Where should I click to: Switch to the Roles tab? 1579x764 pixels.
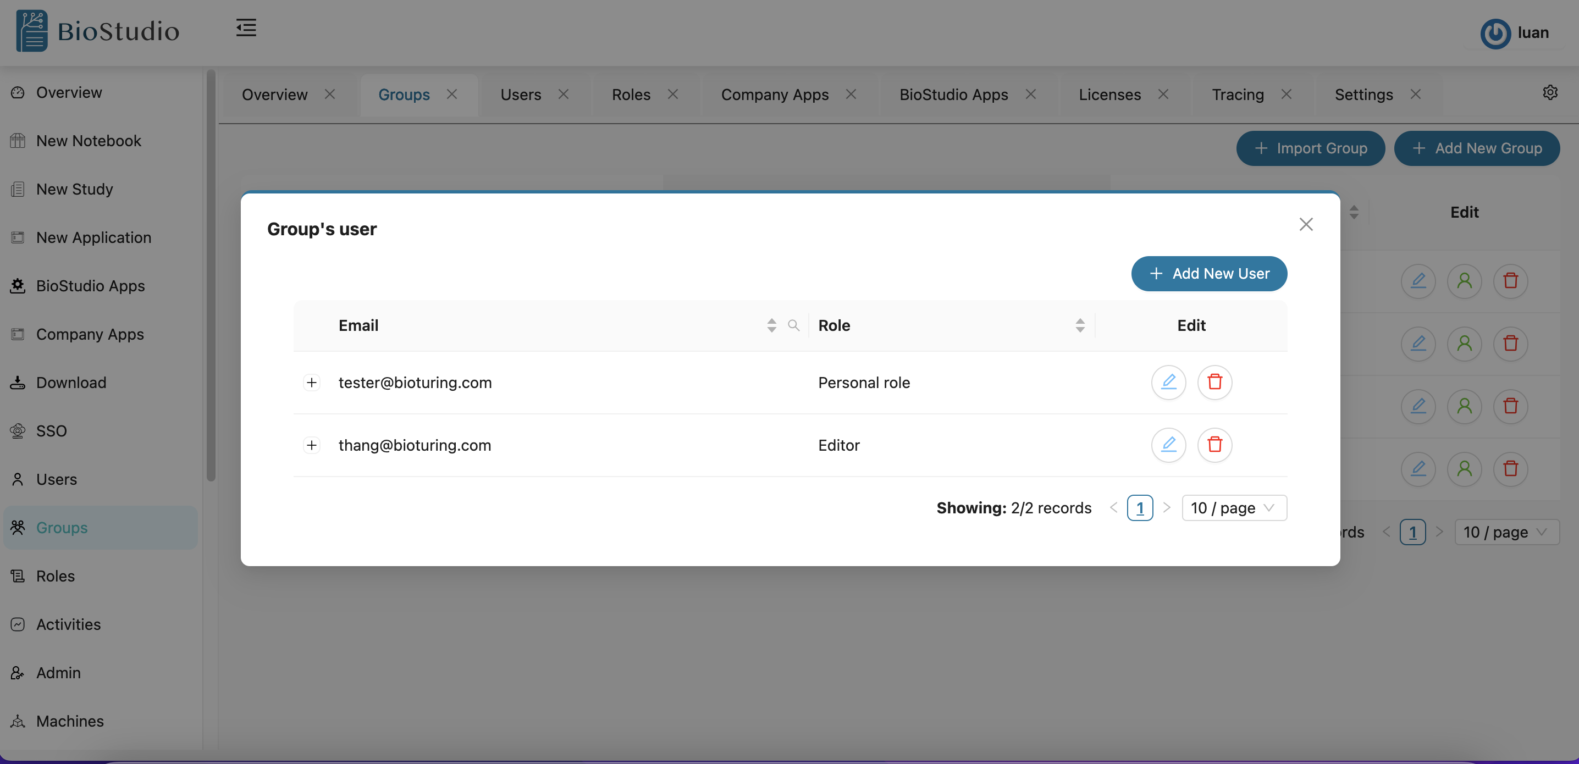[631, 95]
